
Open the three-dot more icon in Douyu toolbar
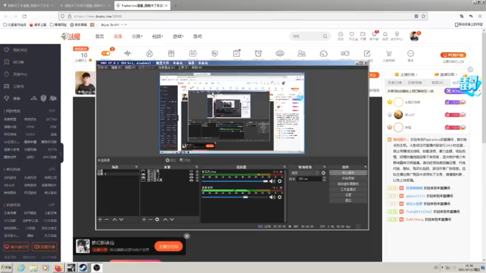[411, 53]
